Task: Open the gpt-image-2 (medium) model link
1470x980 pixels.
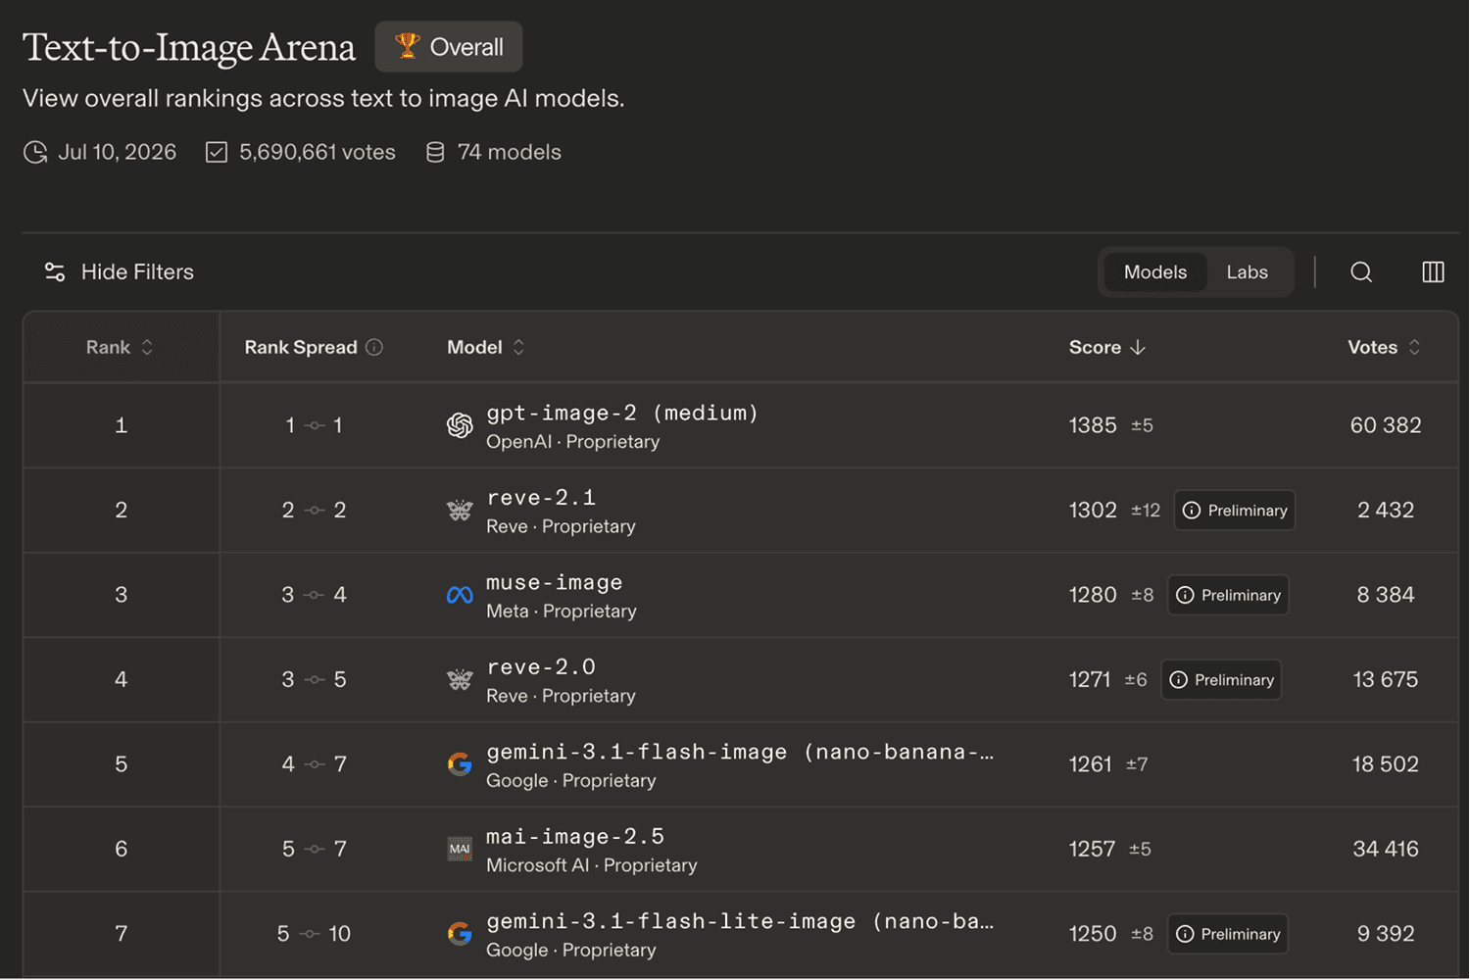Action: tap(622, 413)
